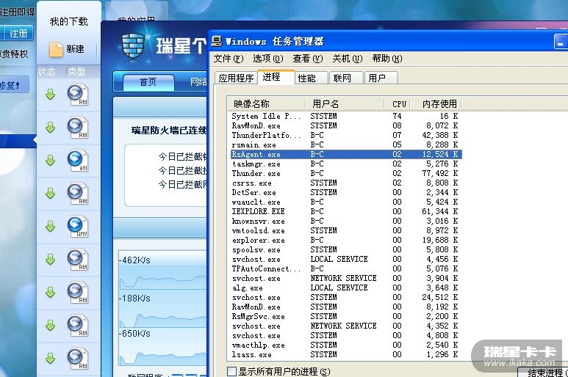Open the 查看(V) menu in Task Manager
568x377 pixels.
(x=308, y=59)
